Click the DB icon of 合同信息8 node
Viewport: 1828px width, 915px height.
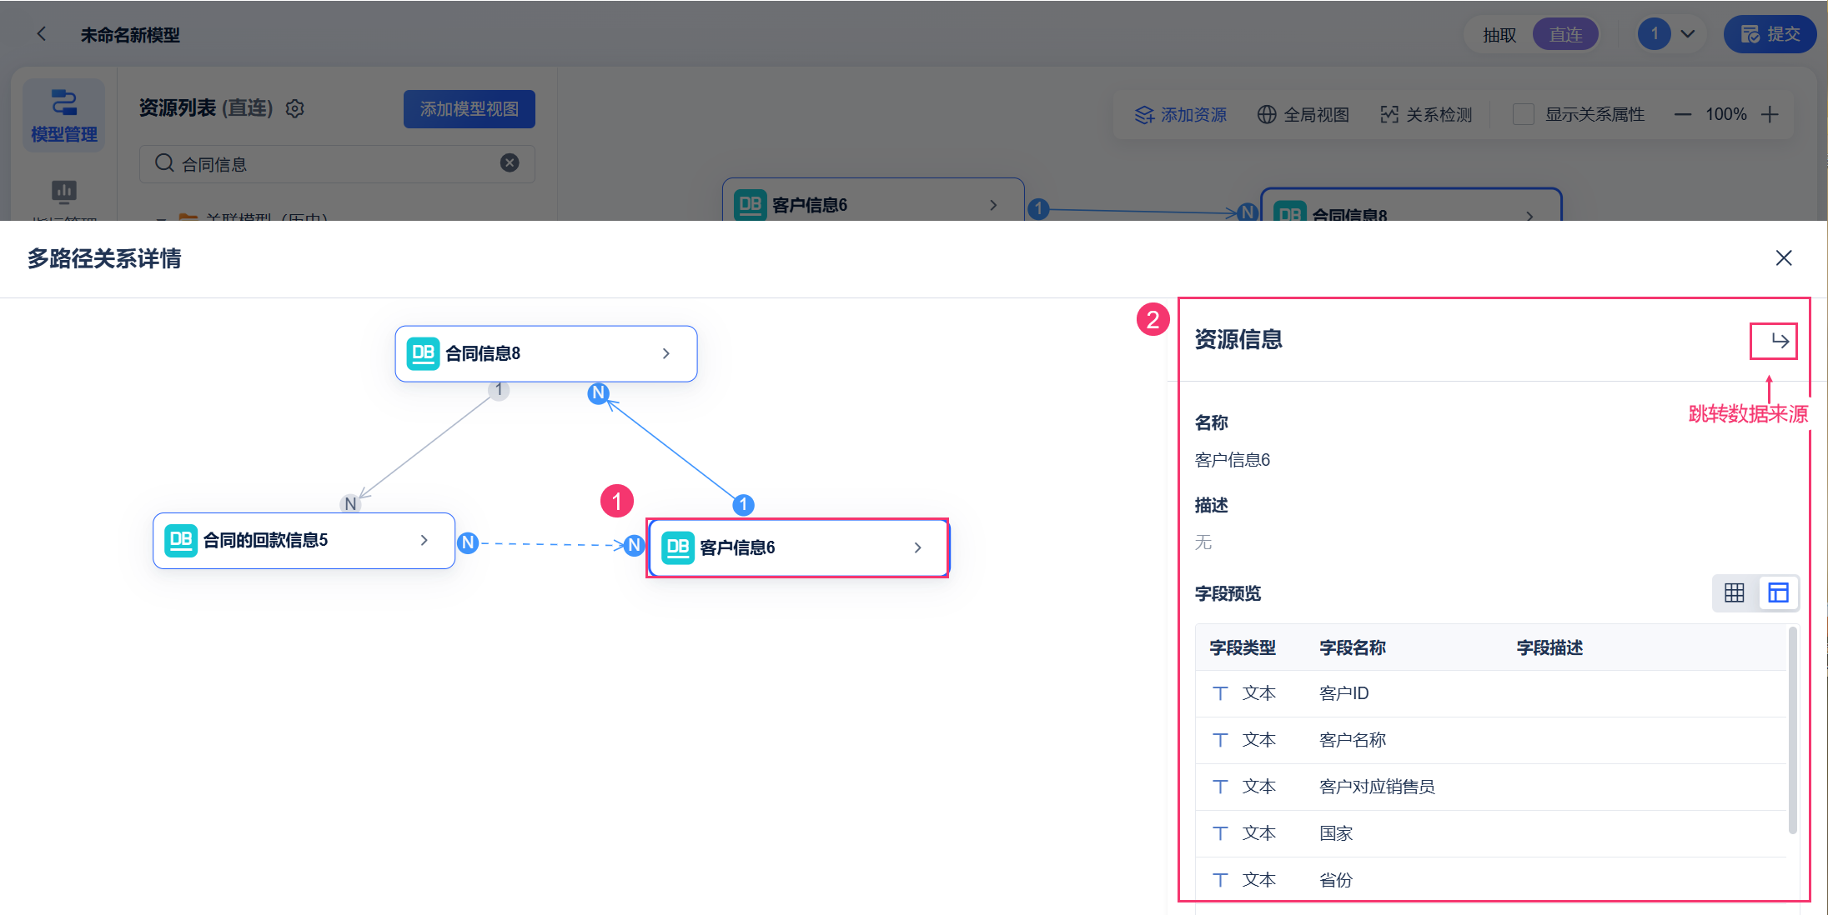tap(423, 353)
